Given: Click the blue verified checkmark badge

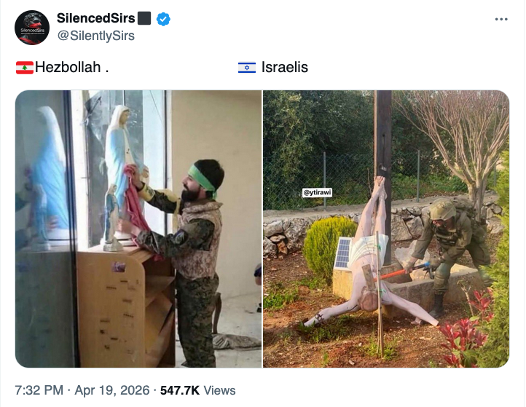Looking at the screenshot, I should [x=163, y=19].
